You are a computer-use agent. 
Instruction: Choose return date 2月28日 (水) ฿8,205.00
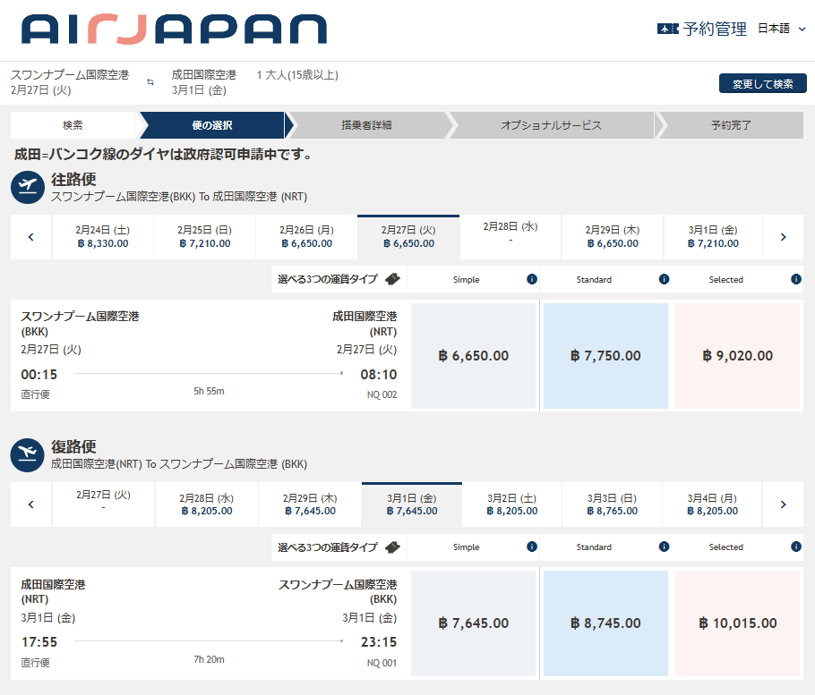pos(206,504)
